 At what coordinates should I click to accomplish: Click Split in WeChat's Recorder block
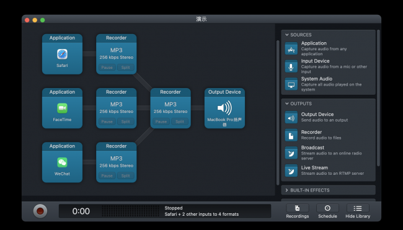tap(126, 176)
